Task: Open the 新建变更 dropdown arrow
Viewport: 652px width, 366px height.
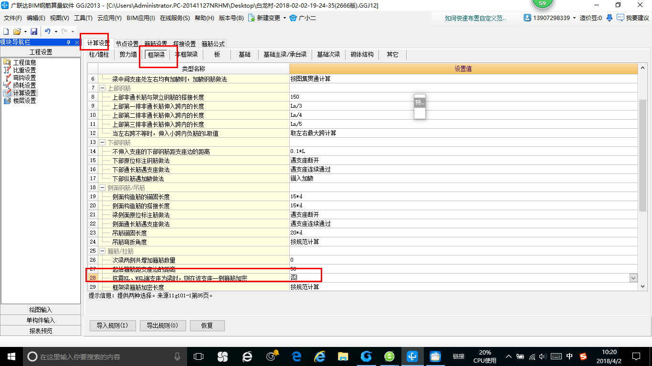Action: tap(284, 18)
